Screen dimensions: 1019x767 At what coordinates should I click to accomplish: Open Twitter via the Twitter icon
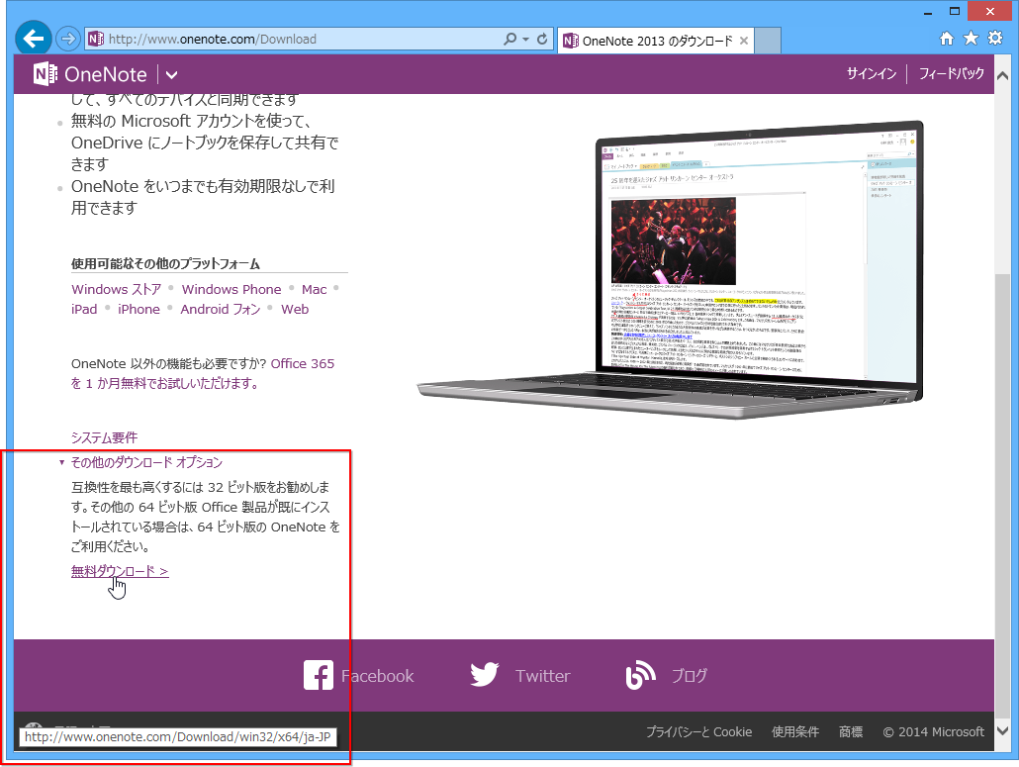pyautogui.click(x=485, y=675)
